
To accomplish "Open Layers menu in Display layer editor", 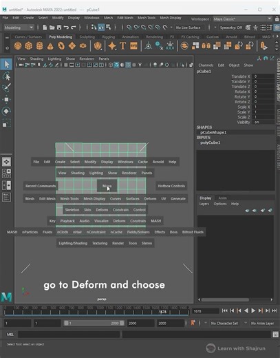I will (204, 204).
